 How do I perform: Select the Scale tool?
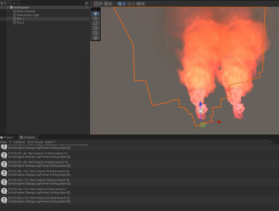(95, 28)
